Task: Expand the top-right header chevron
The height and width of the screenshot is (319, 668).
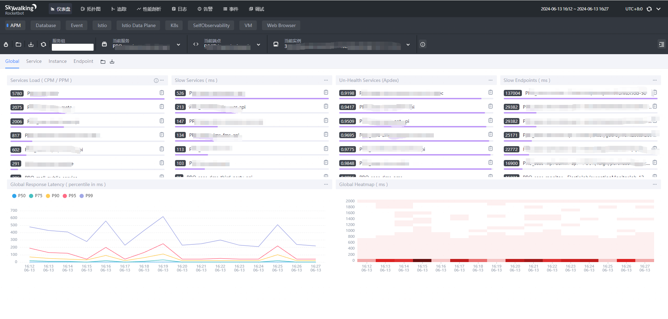Action: click(659, 9)
